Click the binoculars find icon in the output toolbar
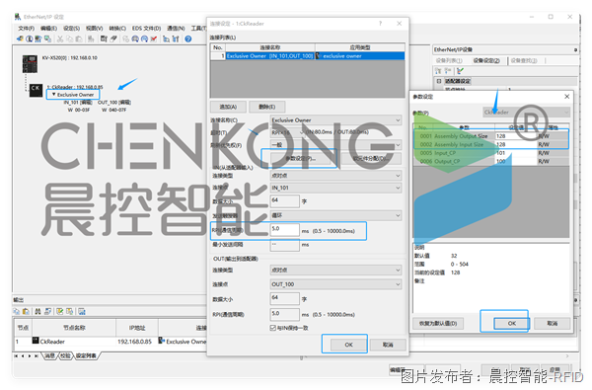 (x=37, y=312)
